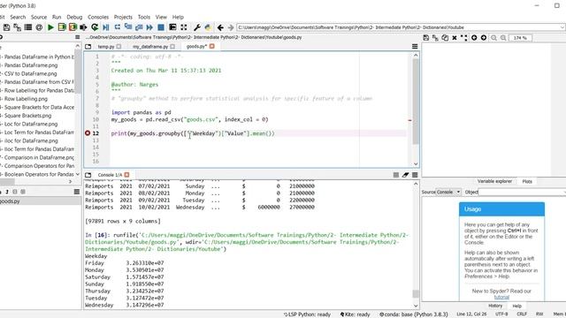
Task: Open the @ symbol finder icon
Action: (39, 27)
